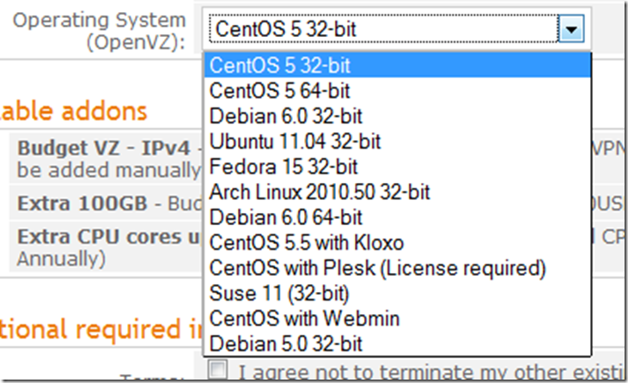Click the Extra CPU cores addon row

pos(107,247)
